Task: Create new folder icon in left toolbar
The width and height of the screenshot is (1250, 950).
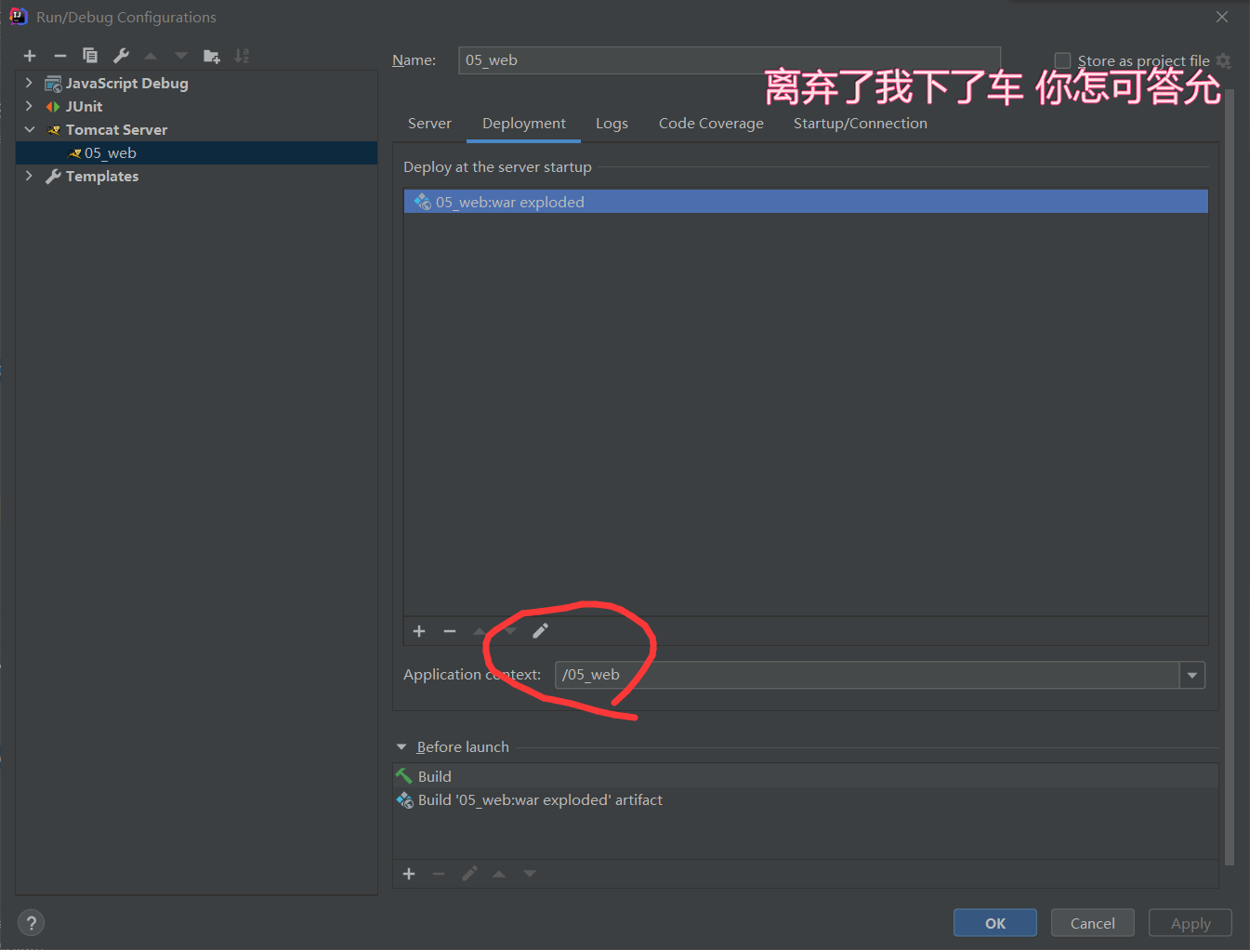Action: click(212, 56)
